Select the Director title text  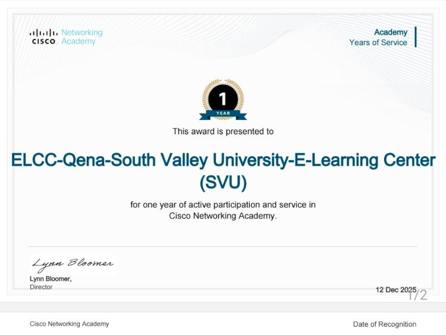[x=41, y=287]
